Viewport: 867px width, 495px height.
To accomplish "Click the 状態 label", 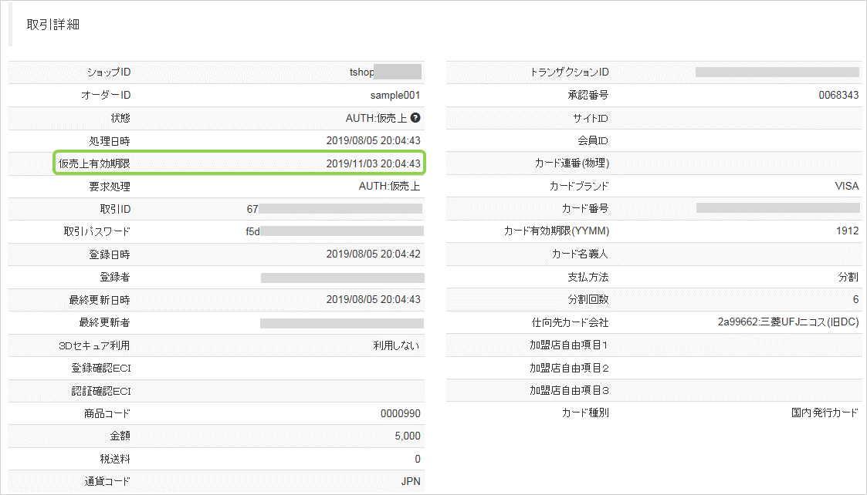I will pyautogui.click(x=120, y=118).
